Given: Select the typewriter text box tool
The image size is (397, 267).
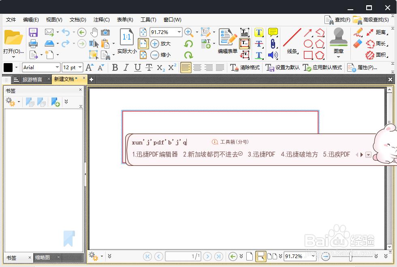Looking at the screenshot, I should 245,44.
